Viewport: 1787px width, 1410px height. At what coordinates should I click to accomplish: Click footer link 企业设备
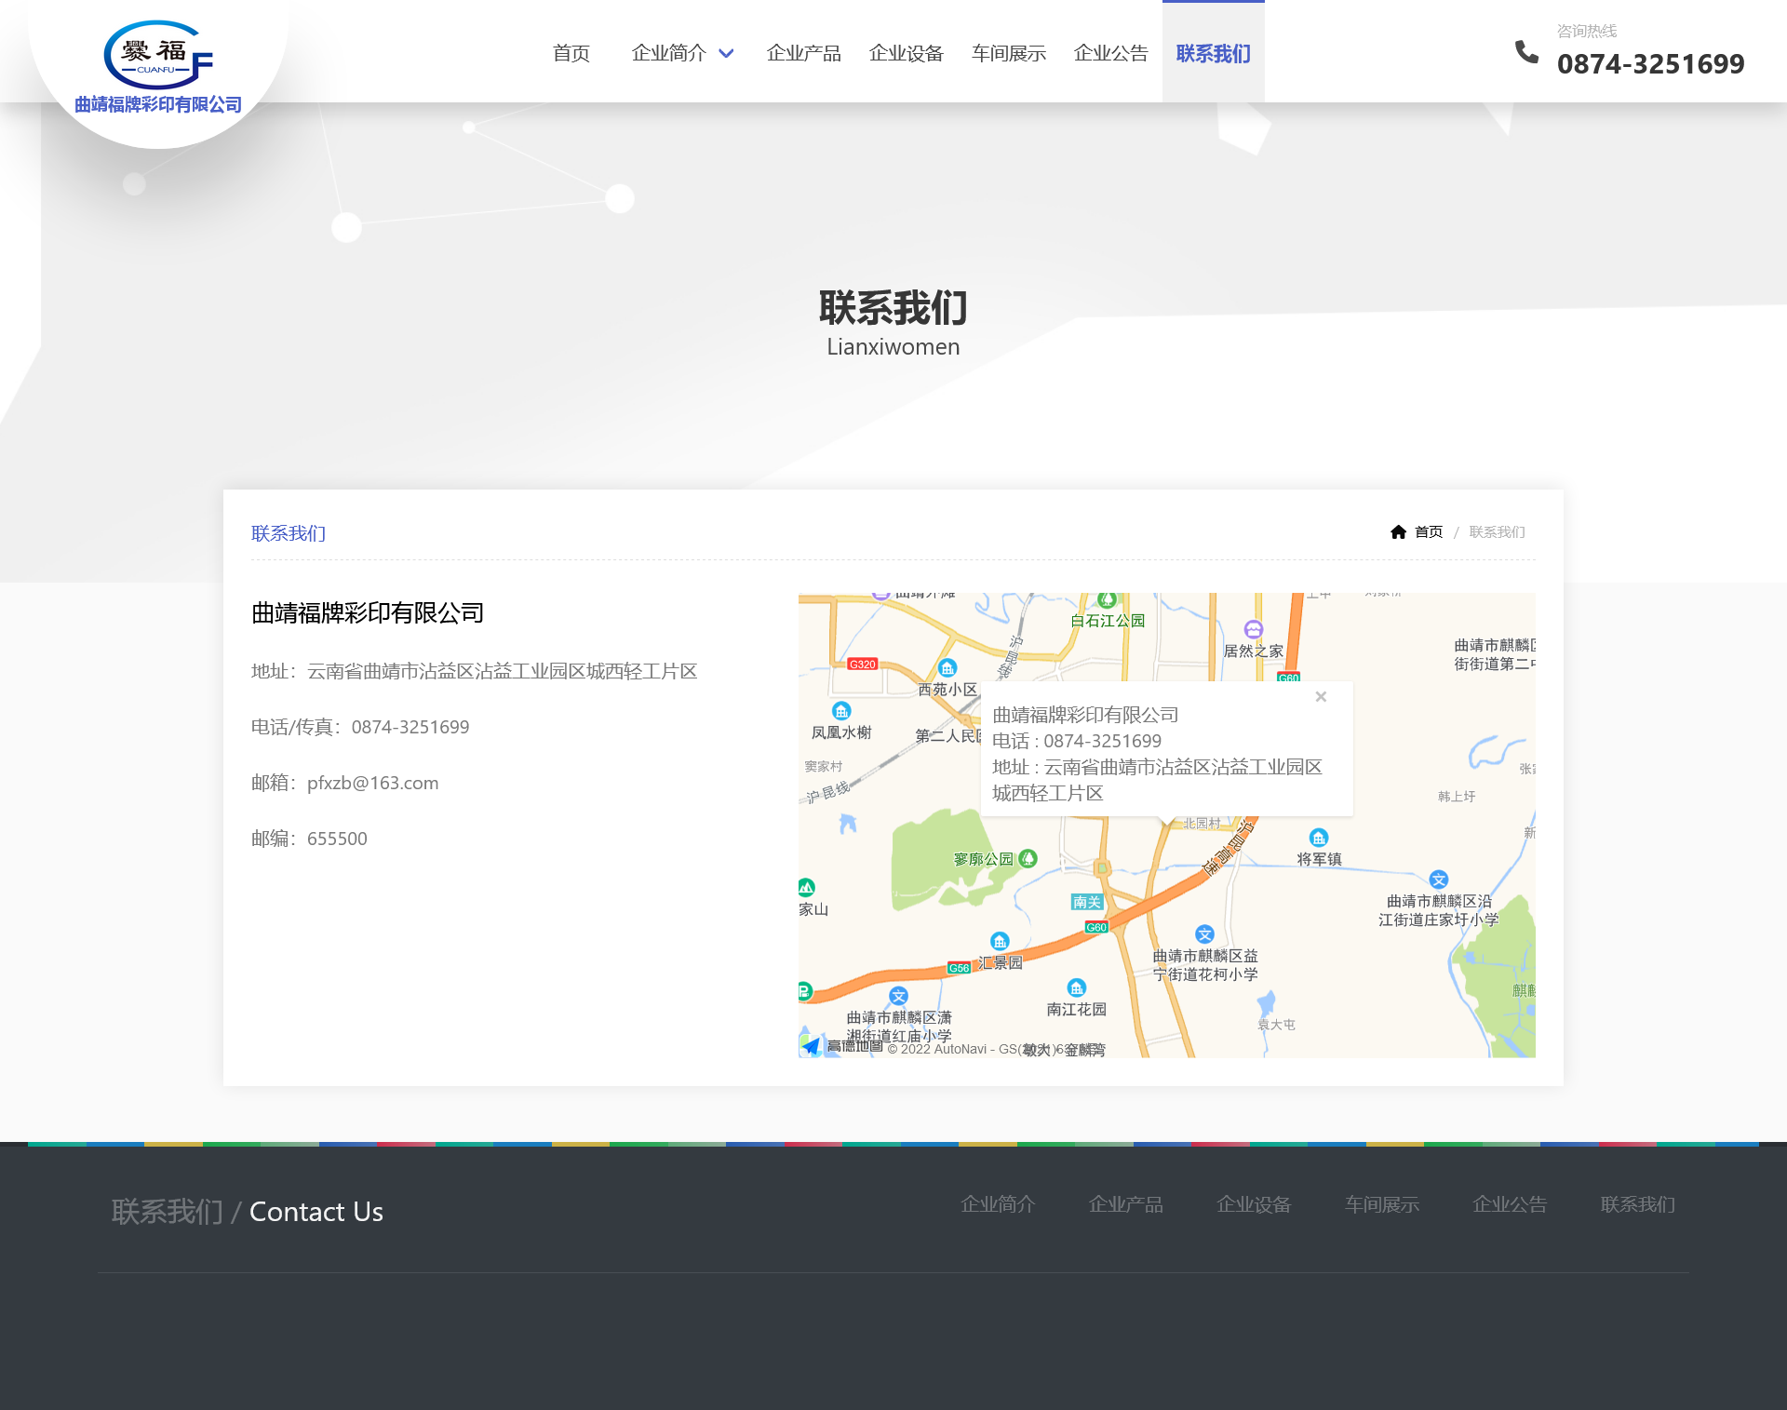coord(1254,1204)
